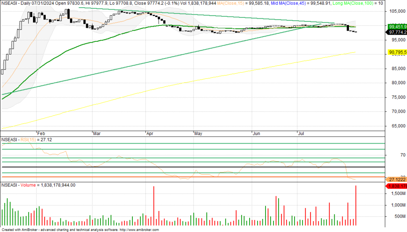Click the Feb label on the date axis
Screen dimensions: 407x232
click(40, 134)
